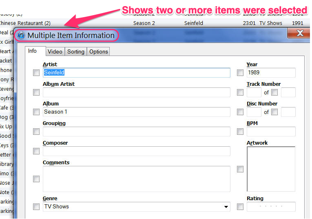Click inside the Comments text area
Screen dimensions: 312x219
click(x=137, y=179)
